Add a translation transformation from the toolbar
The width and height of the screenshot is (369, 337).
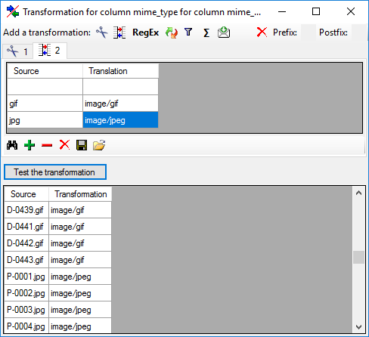point(119,32)
